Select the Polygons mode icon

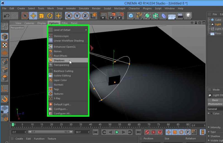[x=5, y=78]
